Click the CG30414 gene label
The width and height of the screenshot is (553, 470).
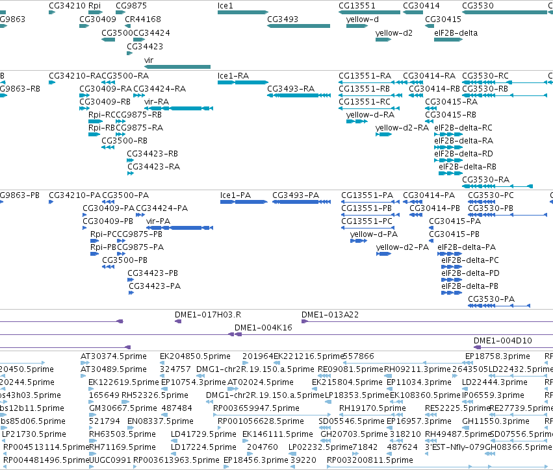tap(422, 6)
